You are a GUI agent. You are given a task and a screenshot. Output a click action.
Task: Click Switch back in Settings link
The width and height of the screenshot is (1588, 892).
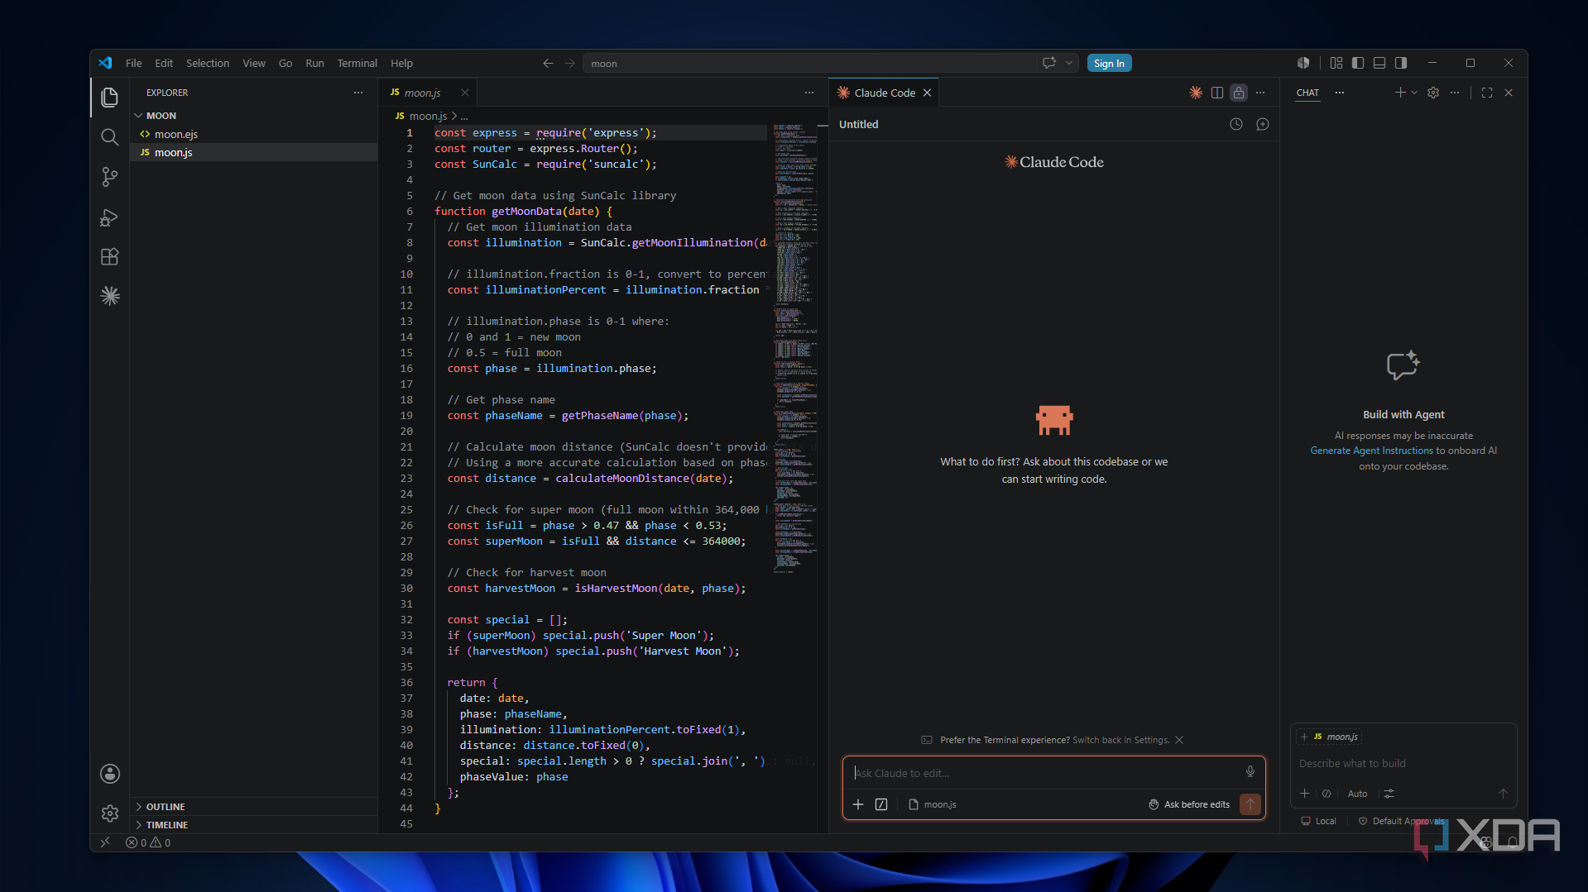coord(1120,740)
